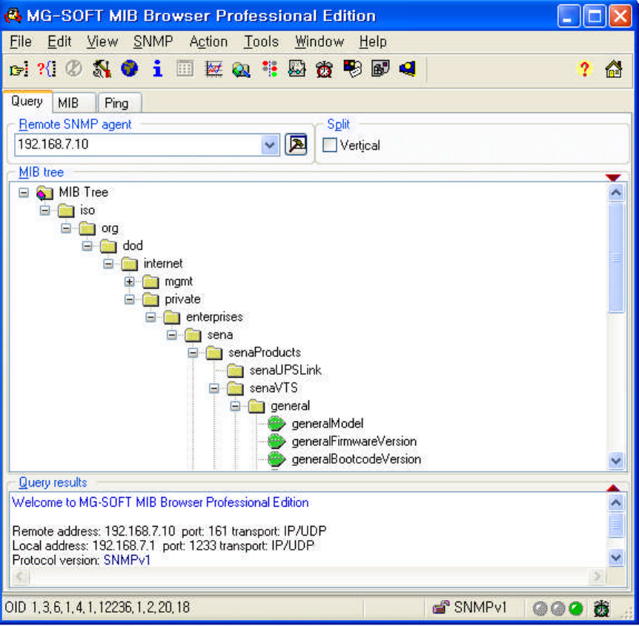Open the Edit menu
Screen dimensions: 639x626
(x=59, y=41)
